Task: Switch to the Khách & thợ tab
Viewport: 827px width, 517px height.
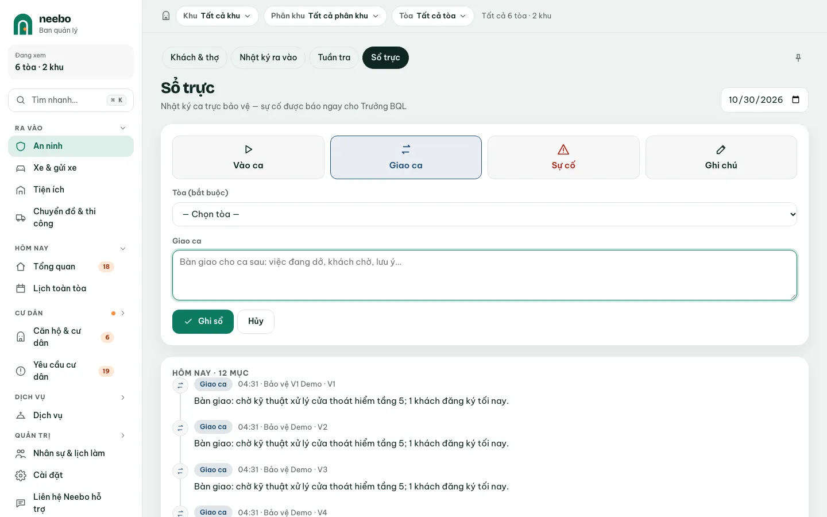Action: (x=195, y=57)
